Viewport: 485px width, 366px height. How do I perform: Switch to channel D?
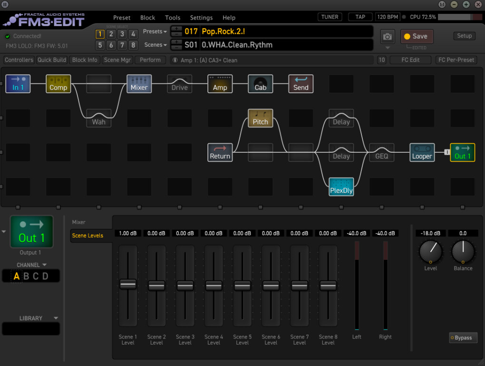[x=46, y=276]
